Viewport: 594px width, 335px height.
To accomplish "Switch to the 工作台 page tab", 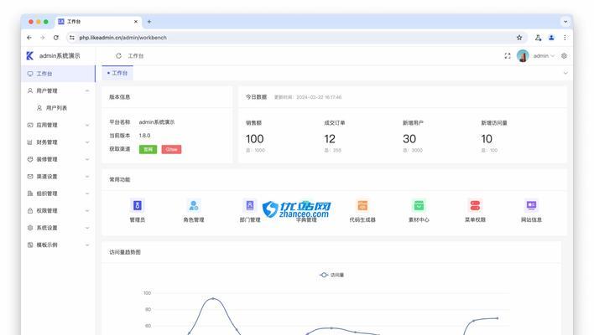I will pyautogui.click(x=117, y=73).
